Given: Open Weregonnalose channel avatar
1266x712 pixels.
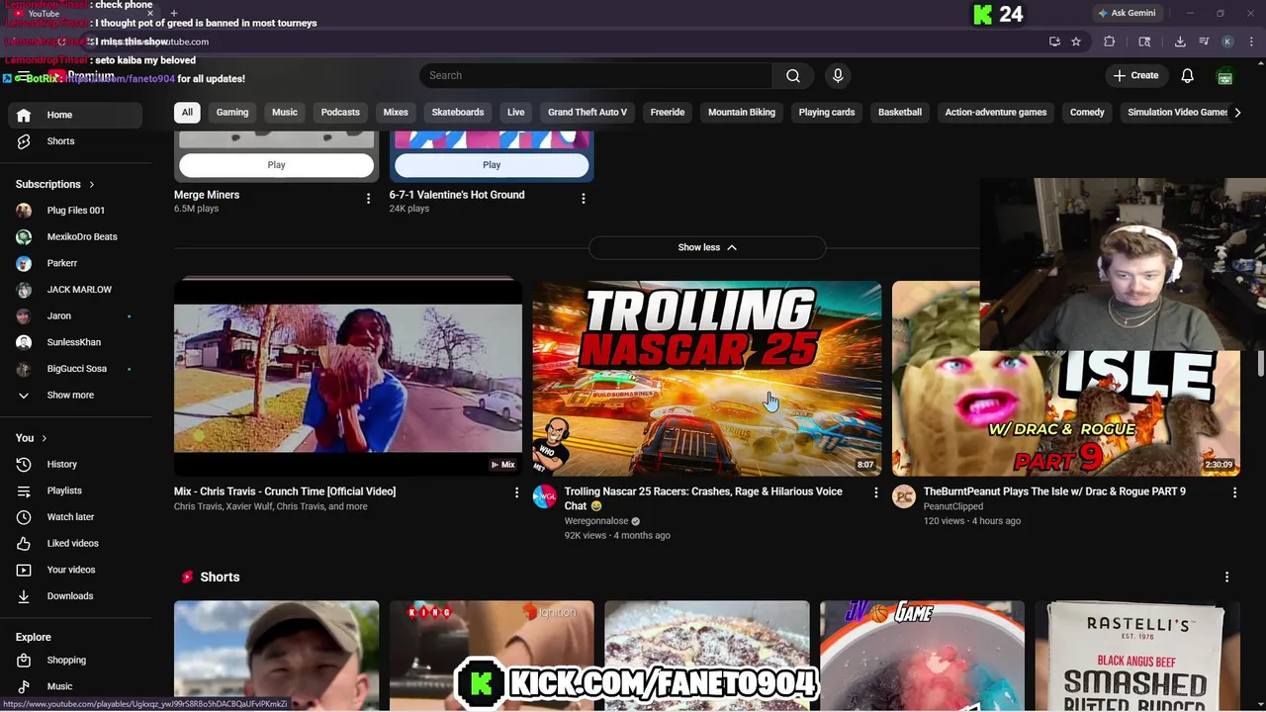Looking at the screenshot, I should pyautogui.click(x=545, y=496).
